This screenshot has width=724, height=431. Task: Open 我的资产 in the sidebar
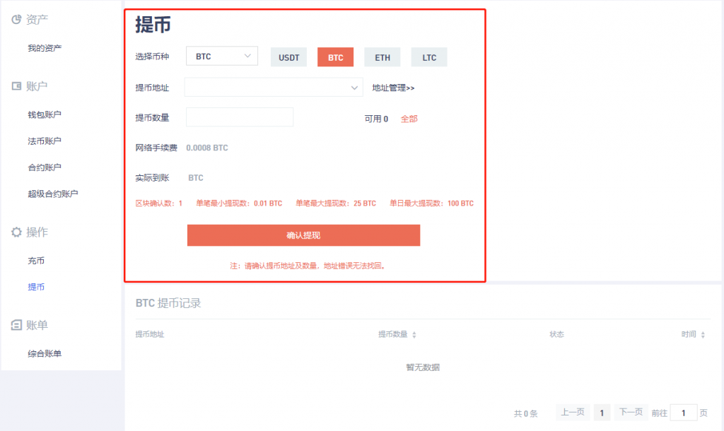point(45,48)
